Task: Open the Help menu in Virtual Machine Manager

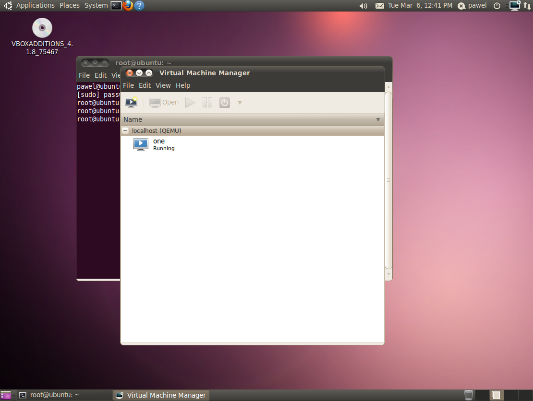Action: [183, 85]
